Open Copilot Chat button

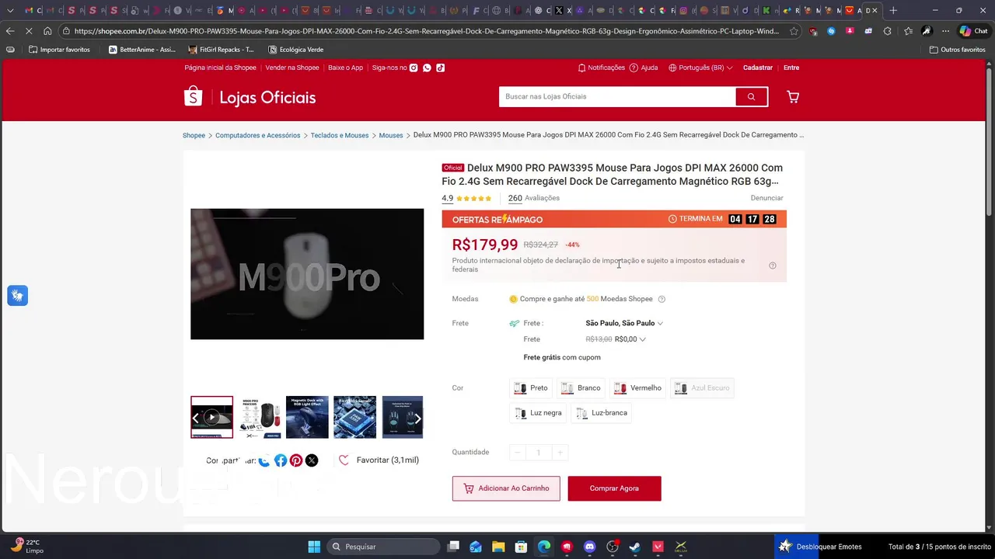point(973,31)
